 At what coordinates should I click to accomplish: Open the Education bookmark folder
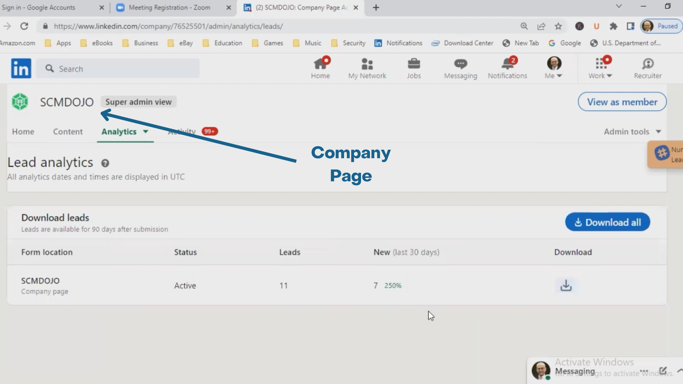click(x=222, y=43)
